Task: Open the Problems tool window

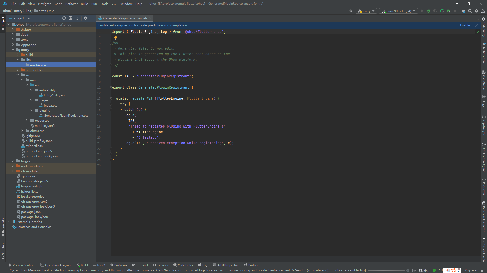Action: tap(118, 265)
